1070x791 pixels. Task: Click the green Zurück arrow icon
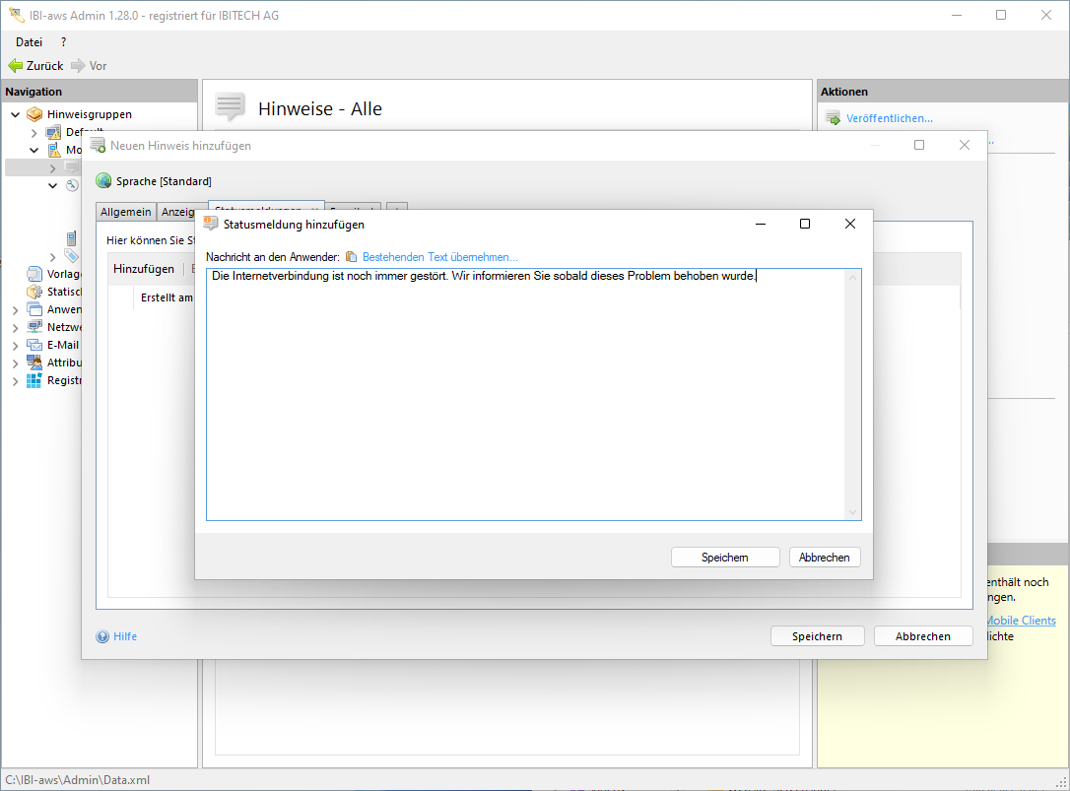point(15,66)
